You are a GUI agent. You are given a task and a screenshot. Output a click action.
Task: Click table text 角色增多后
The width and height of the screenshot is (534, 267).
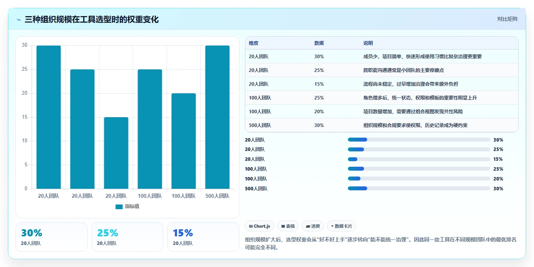(375, 98)
